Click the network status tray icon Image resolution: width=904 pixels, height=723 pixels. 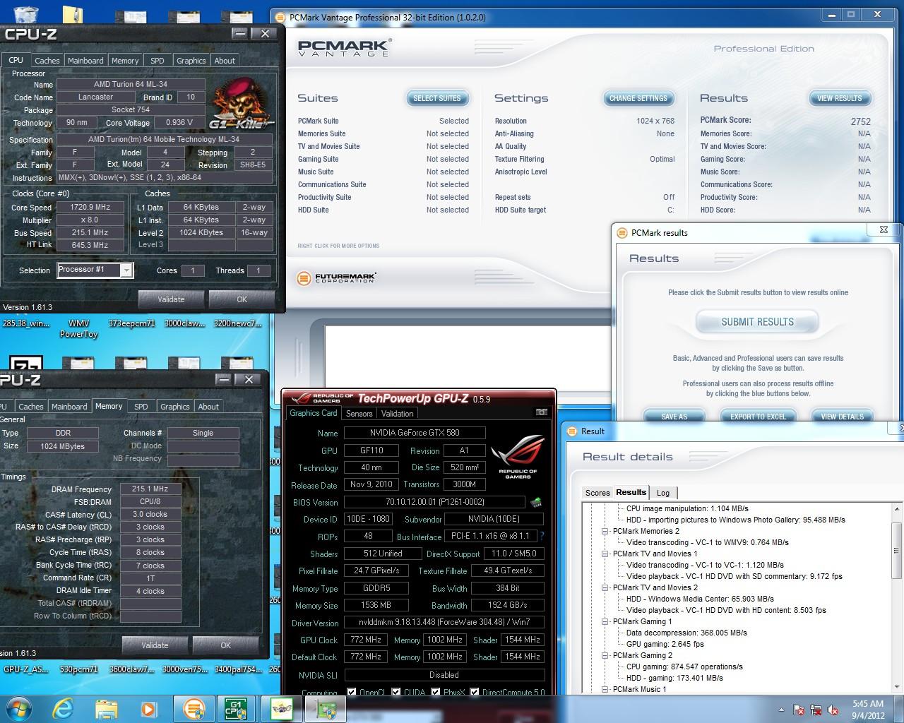816,710
